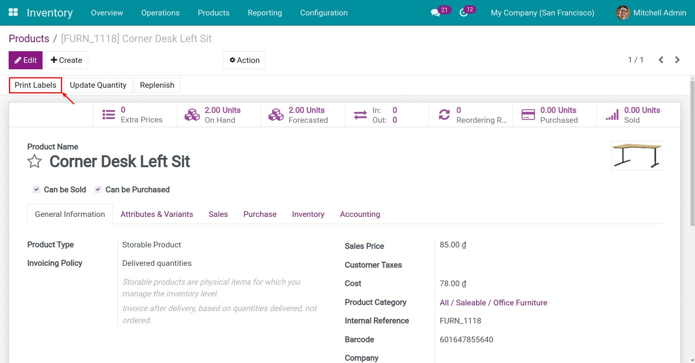Image resolution: width=695 pixels, height=363 pixels.
Task: Open the conversations chat icon with 21 badge
Action: click(x=435, y=13)
